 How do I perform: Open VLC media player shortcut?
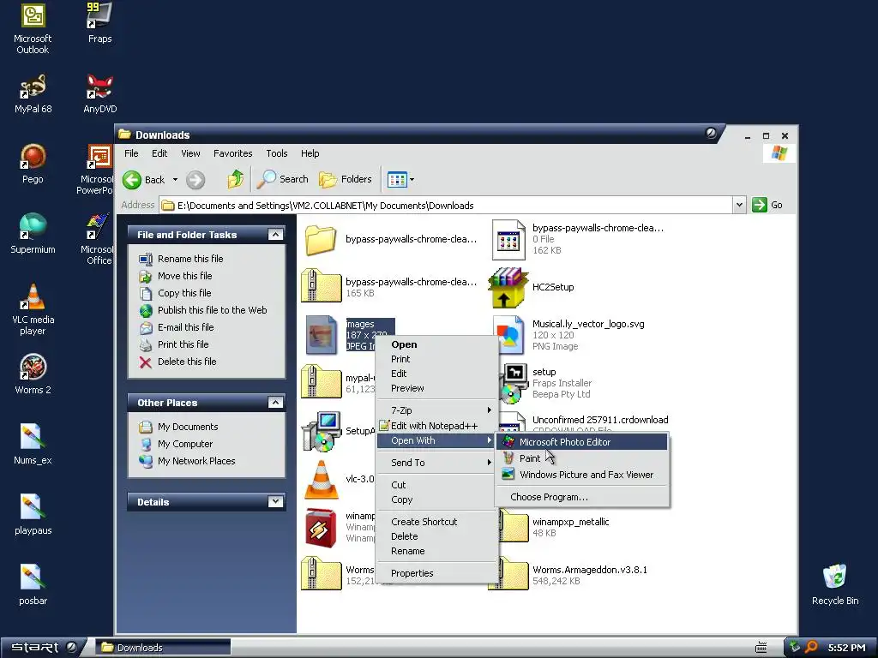point(33,309)
